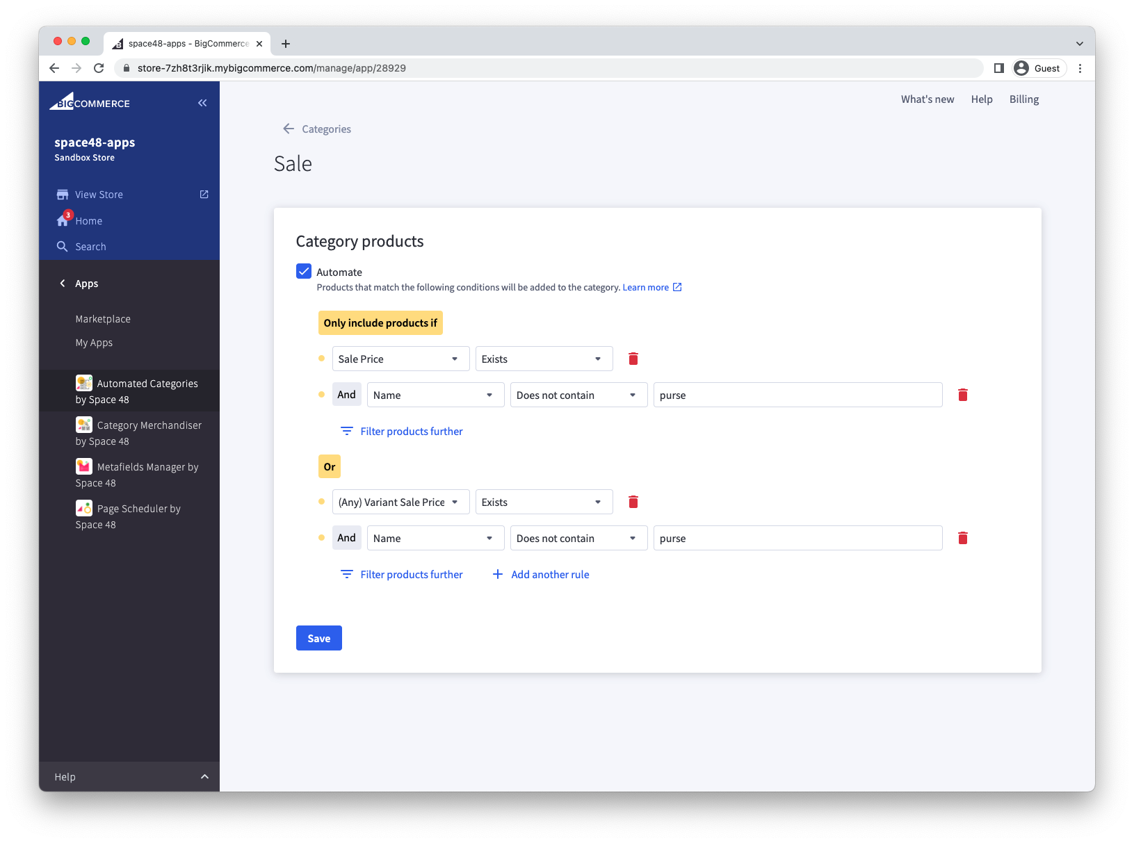Click first purse value input field

[798, 395]
